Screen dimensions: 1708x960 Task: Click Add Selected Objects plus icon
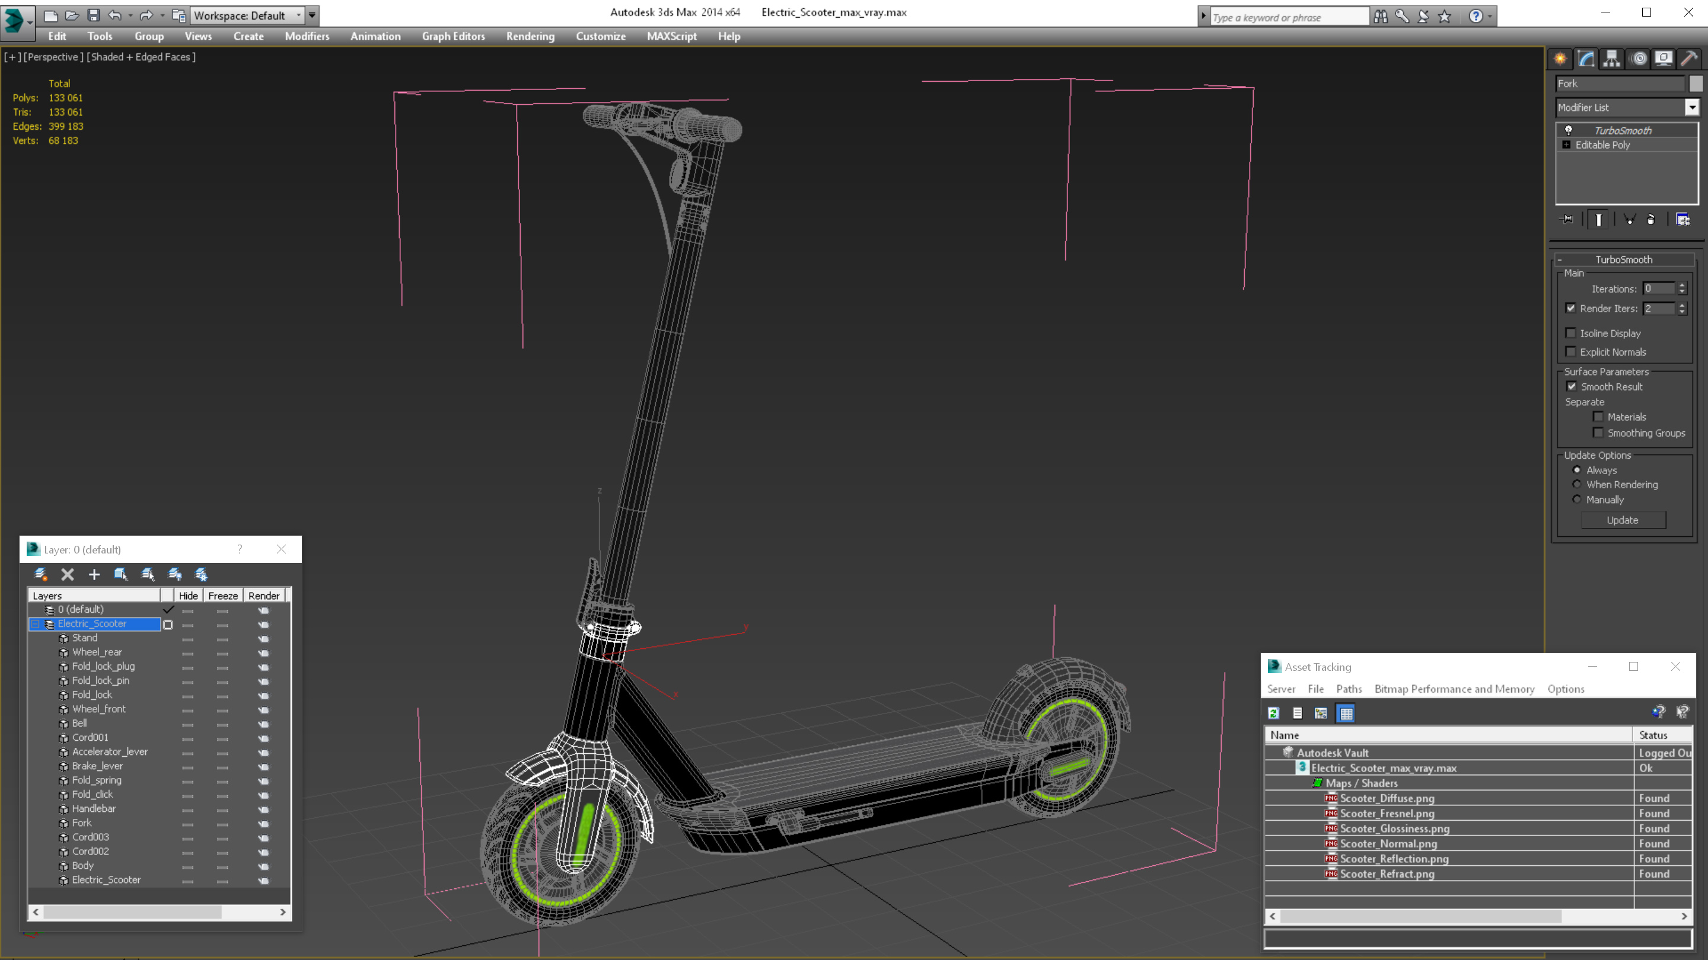point(94,574)
